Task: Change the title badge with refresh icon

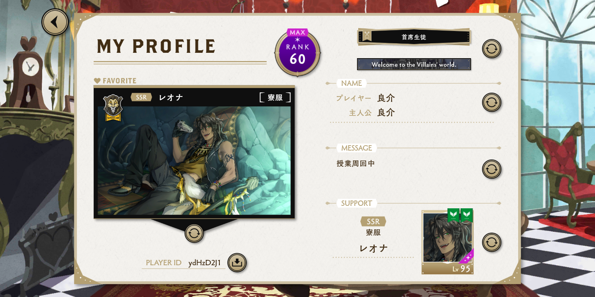Action: [492, 49]
